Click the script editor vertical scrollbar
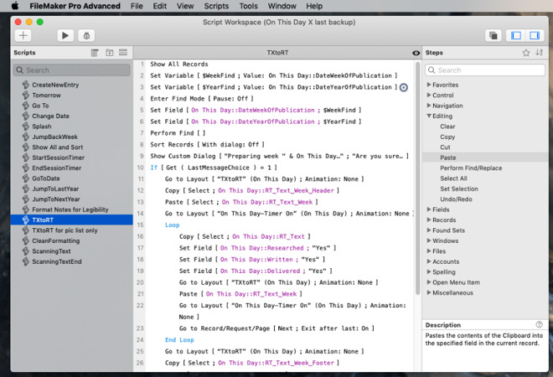 tap(417, 178)
